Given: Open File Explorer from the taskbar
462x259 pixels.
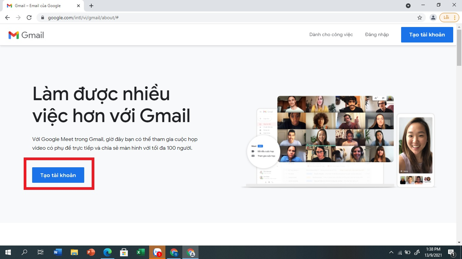Looking at the screenshot, I should (x=74, y=252).
